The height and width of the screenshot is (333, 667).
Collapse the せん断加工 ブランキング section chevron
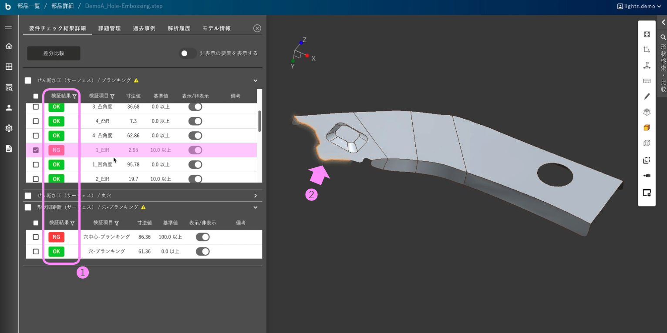click(256, 80)
